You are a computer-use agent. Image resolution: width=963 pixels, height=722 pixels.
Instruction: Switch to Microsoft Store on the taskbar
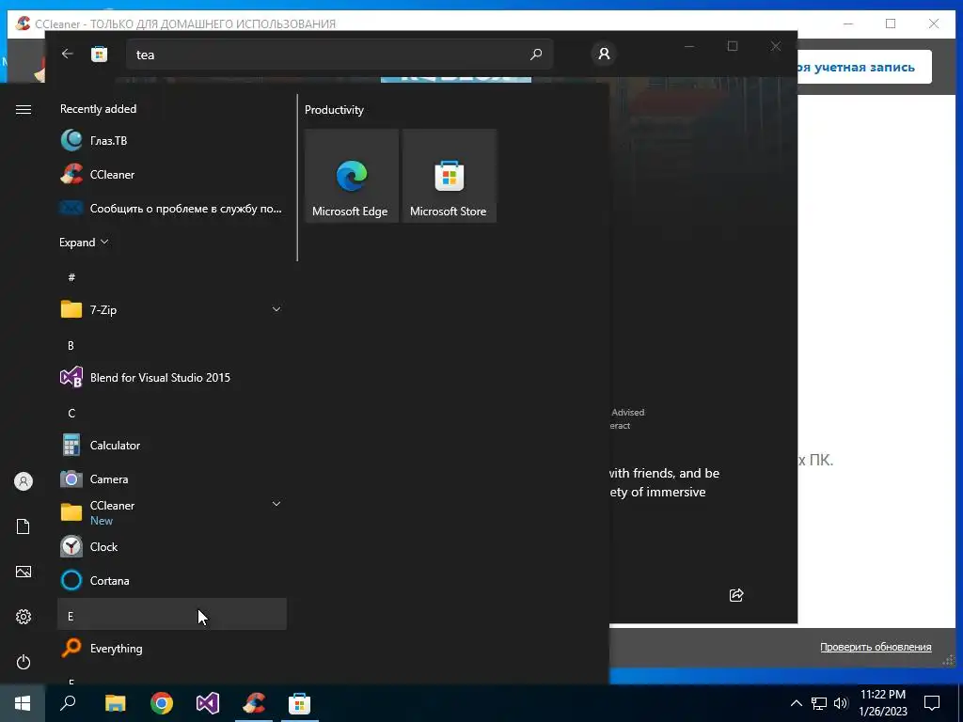tap(300, 703)
